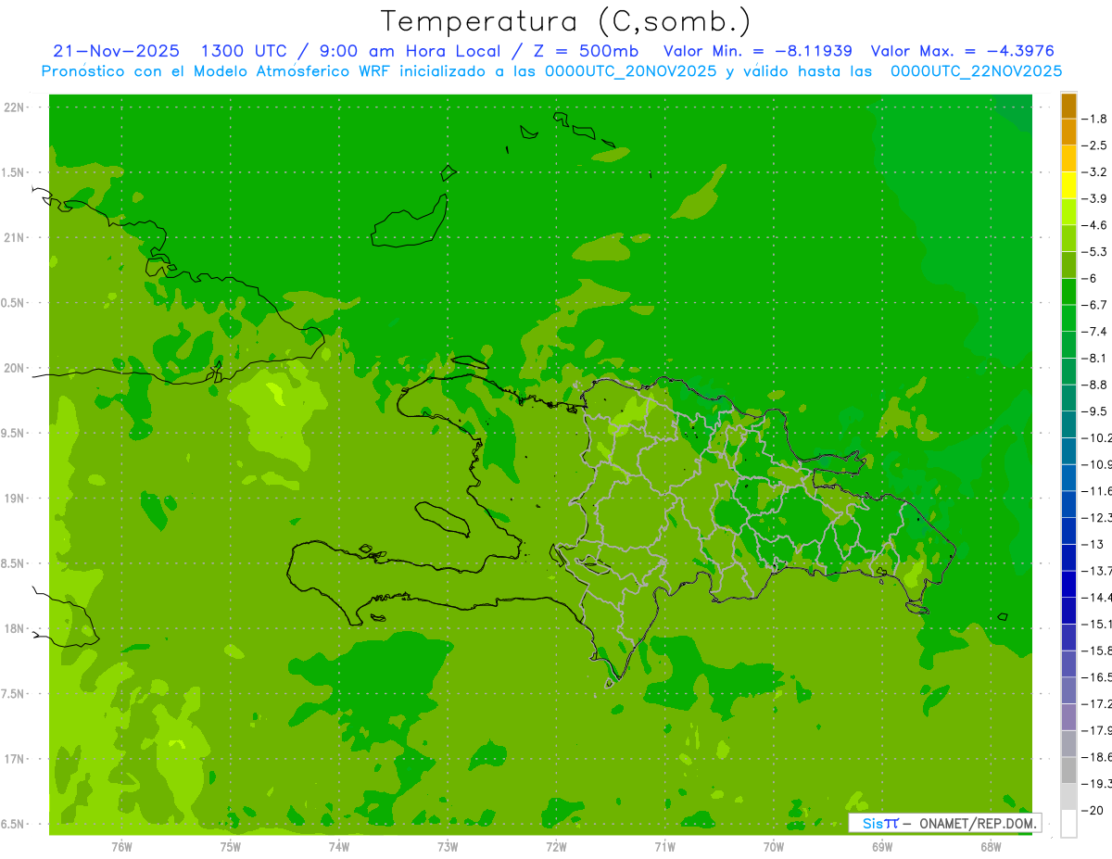Click the "68W" longitude label
Viewport: 1112px width, 859px height.
[991, 847]
